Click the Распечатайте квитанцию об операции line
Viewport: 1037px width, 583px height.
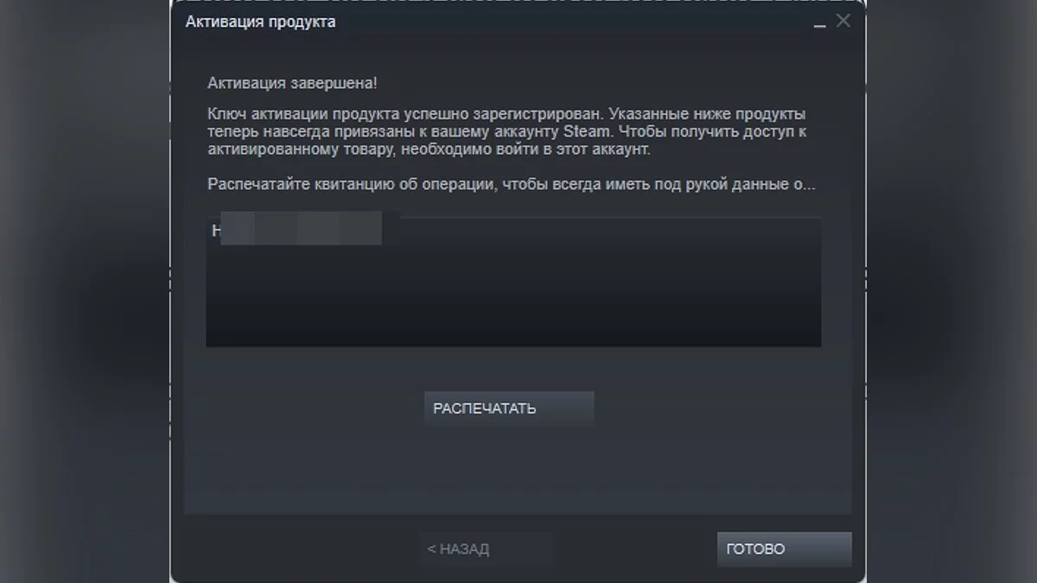coord(512,184)
